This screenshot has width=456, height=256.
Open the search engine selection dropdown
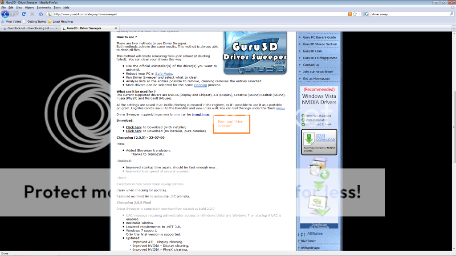(370, 14)
